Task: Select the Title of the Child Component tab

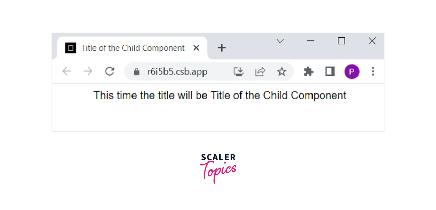Action: point(133,48)
